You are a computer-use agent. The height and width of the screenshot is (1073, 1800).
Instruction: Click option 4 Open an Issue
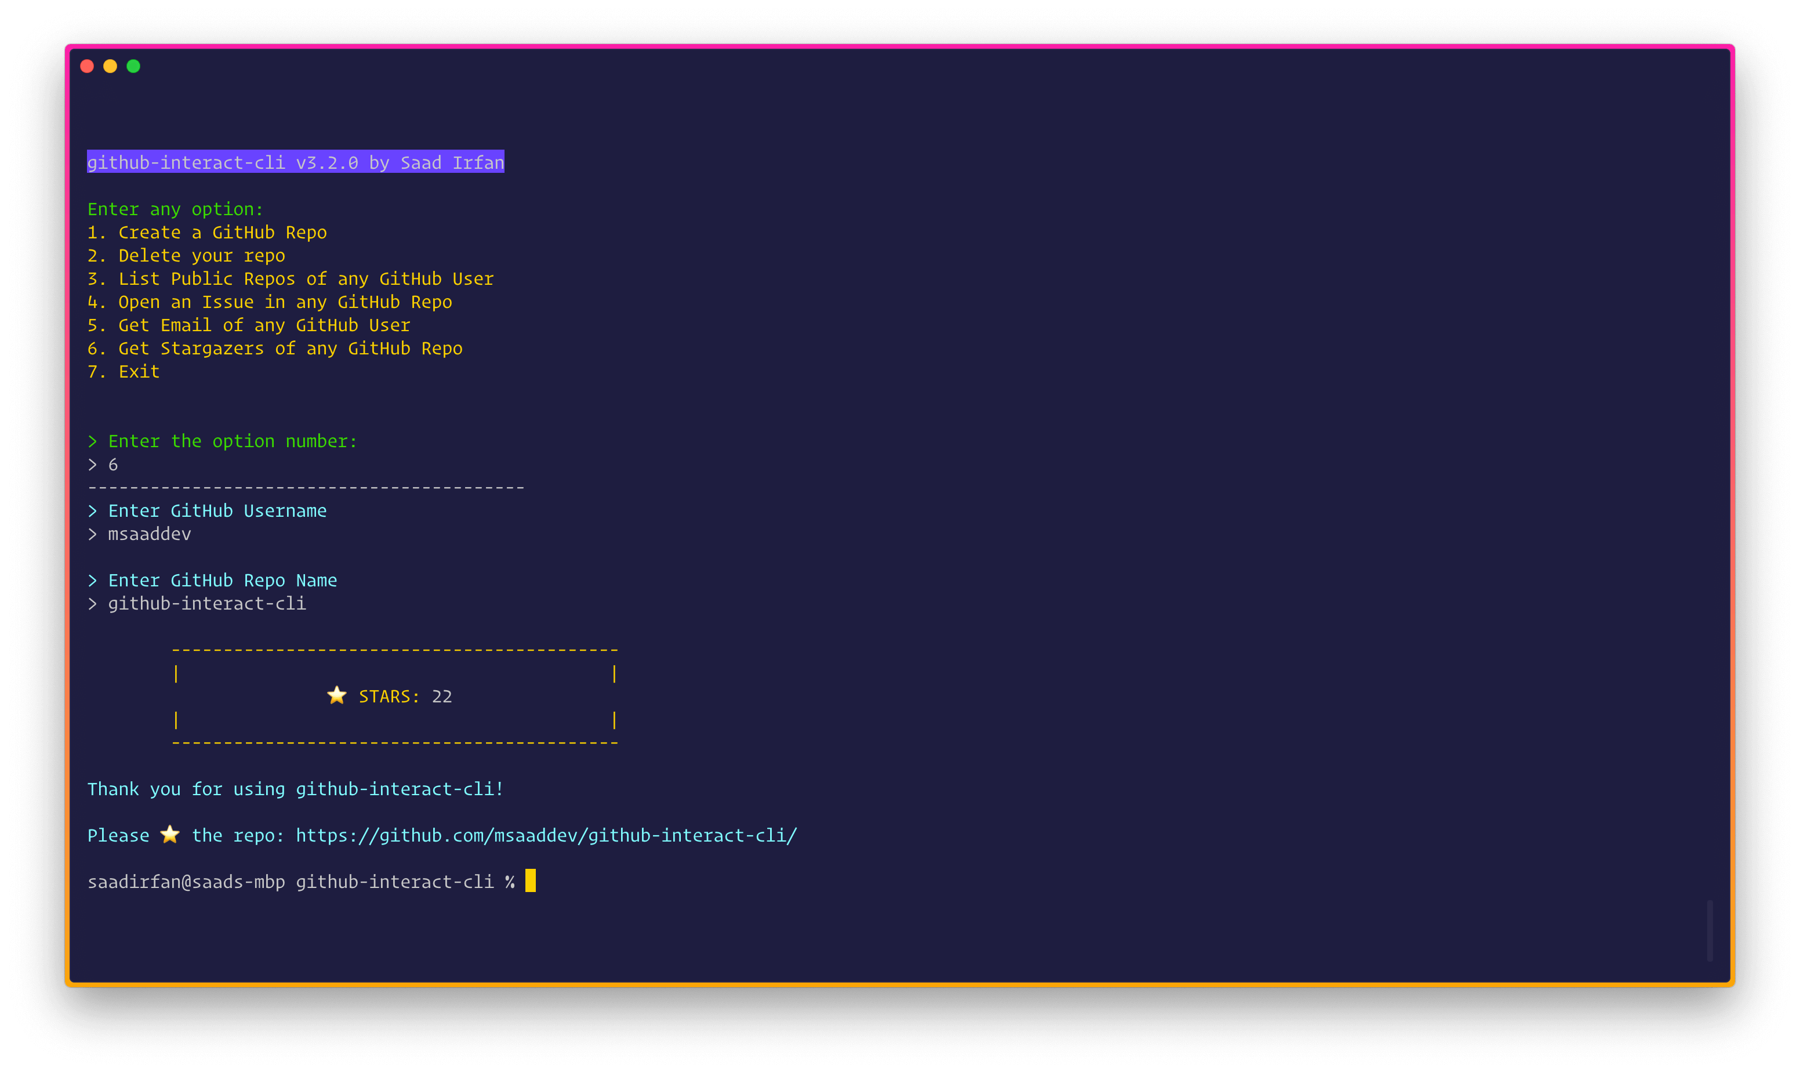tap(269, 302)
